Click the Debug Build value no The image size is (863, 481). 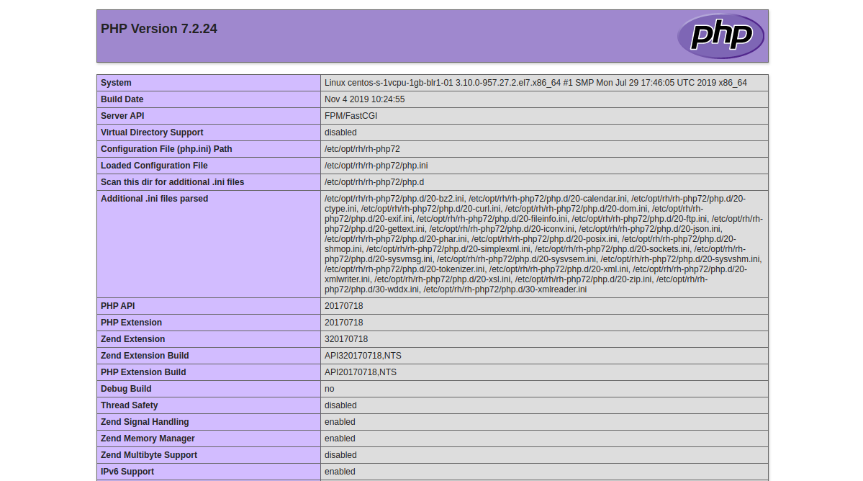click(329, 389)
